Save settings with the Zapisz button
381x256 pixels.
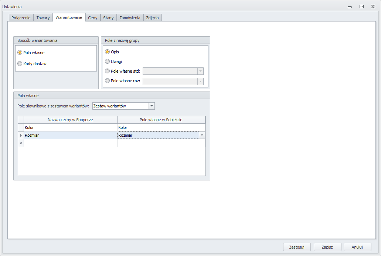(327, 247)
